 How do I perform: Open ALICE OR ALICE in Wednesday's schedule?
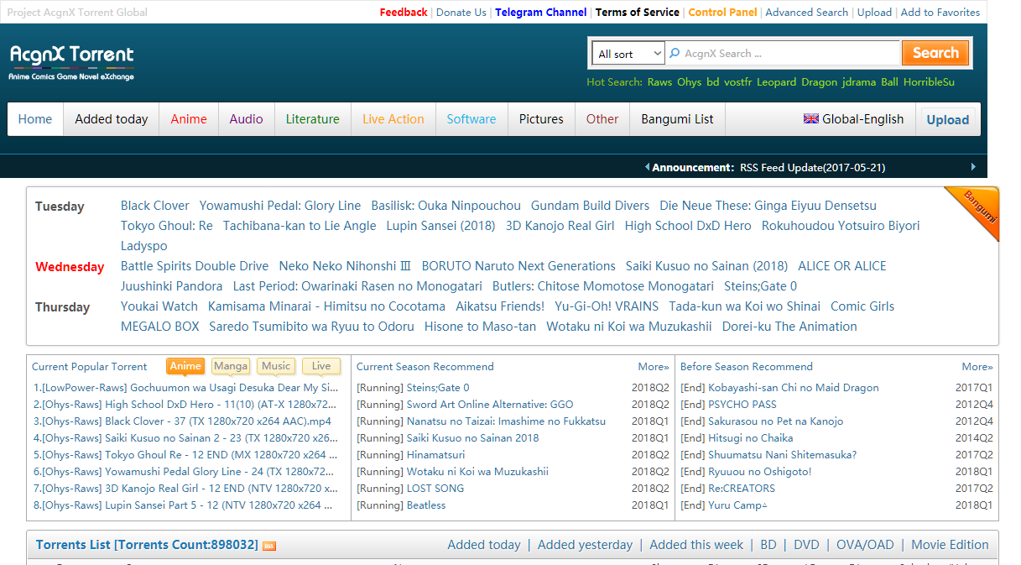click(x=842, y=266)
